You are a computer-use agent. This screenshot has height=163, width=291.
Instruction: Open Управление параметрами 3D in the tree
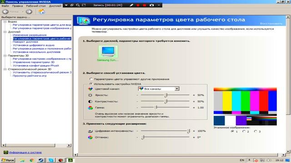34,62
